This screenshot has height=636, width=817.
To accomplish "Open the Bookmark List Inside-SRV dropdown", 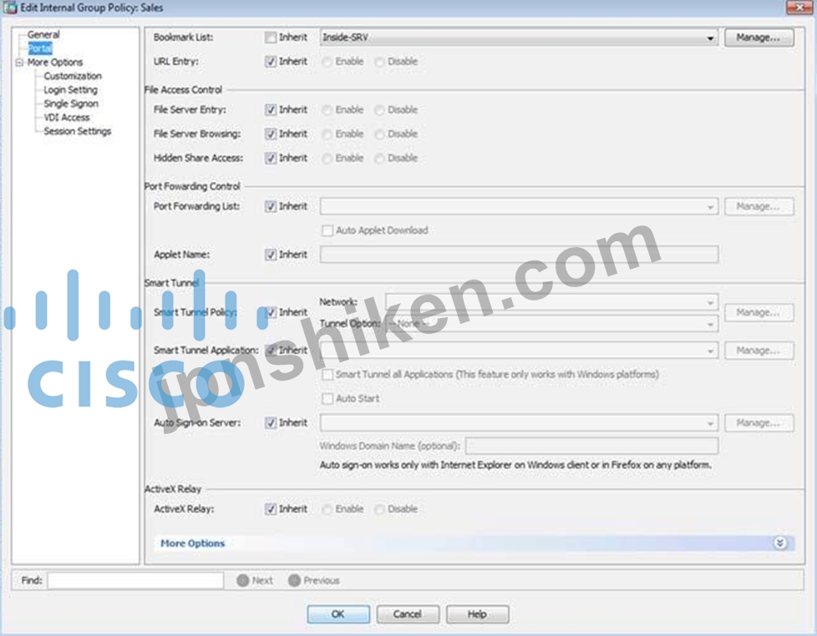I will (x=519, y=38).
